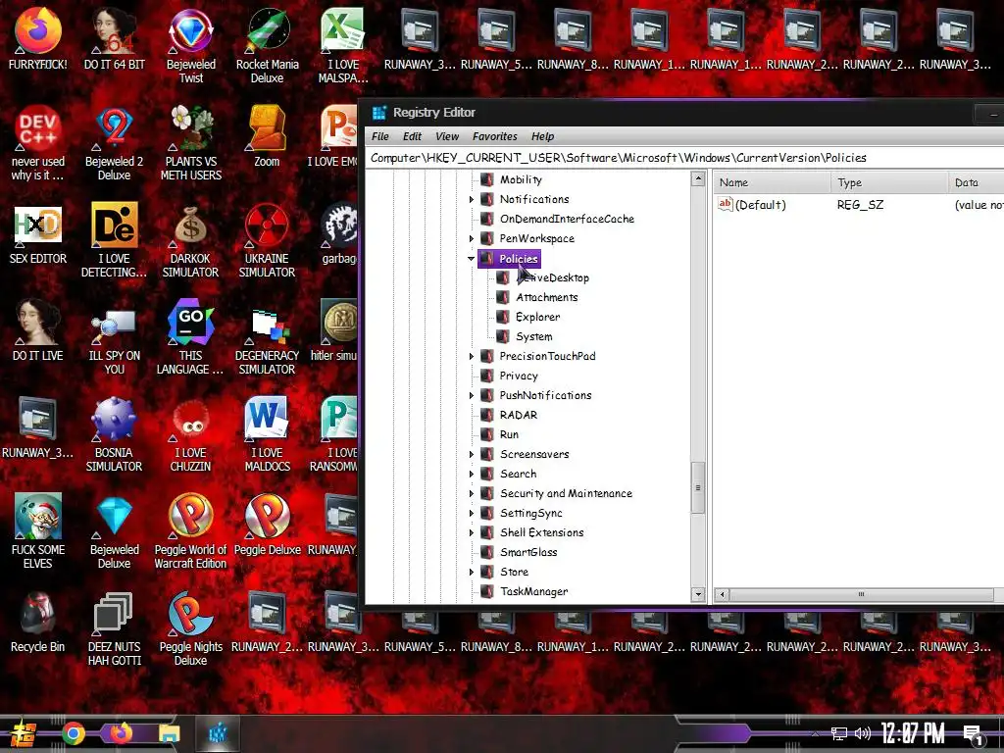Open the Edit menu
Screen dimensions: 1004x753
(x=412, y=136)
